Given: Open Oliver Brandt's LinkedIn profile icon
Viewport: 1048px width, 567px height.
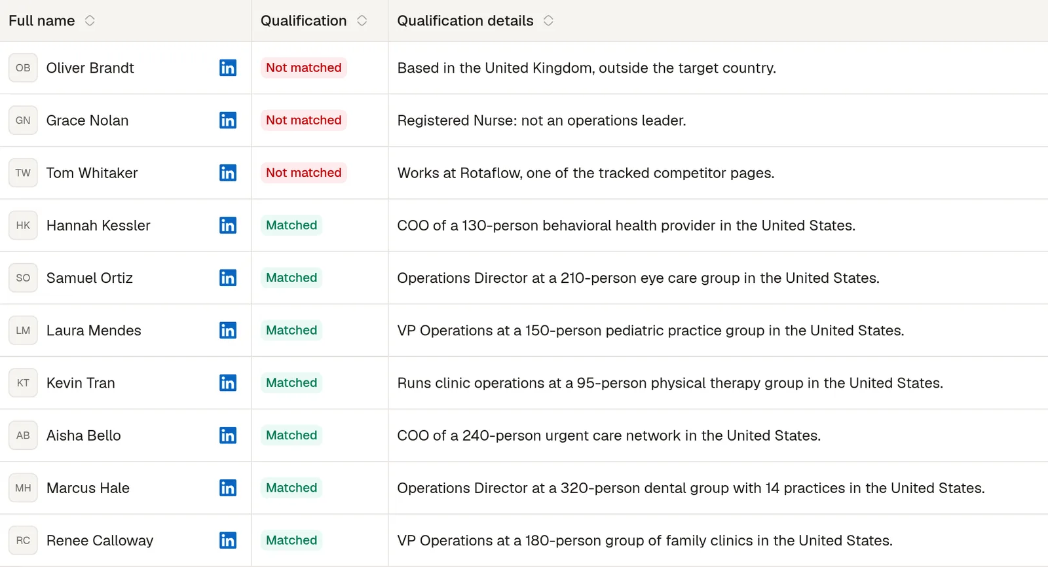Looking at the screenshot, I should (x=228, y=68).
